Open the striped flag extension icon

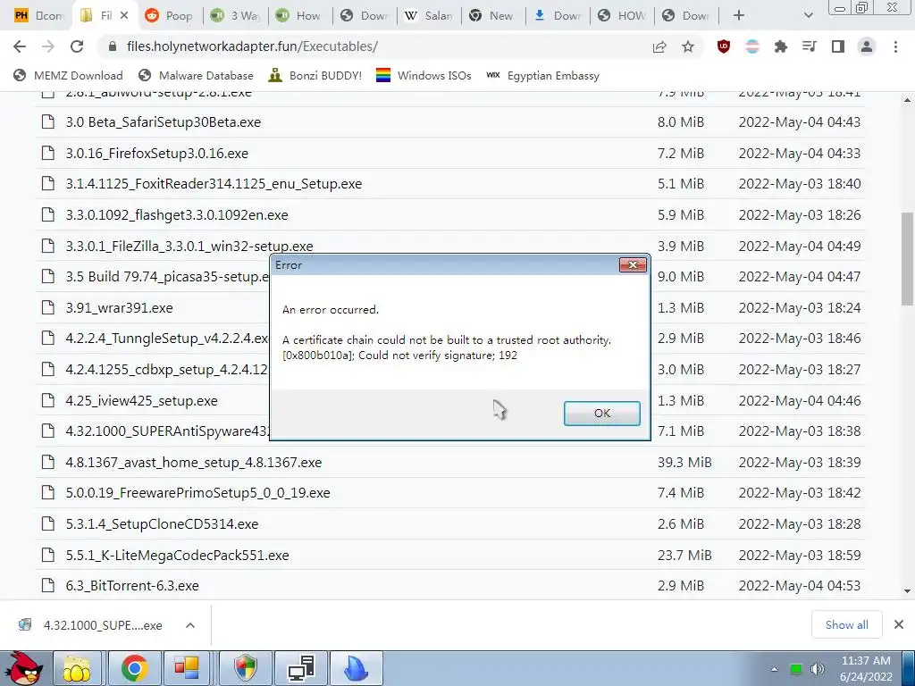click(752, 46)
